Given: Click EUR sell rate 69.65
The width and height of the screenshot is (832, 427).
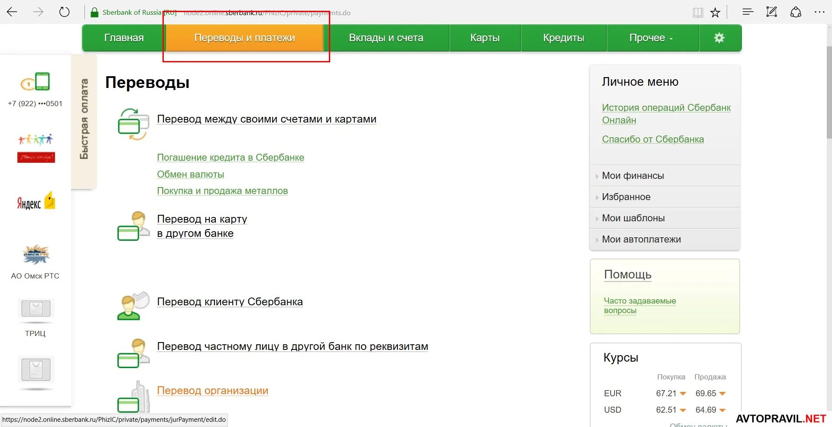Looking at the screenshot, I should [x=706, y=393].
